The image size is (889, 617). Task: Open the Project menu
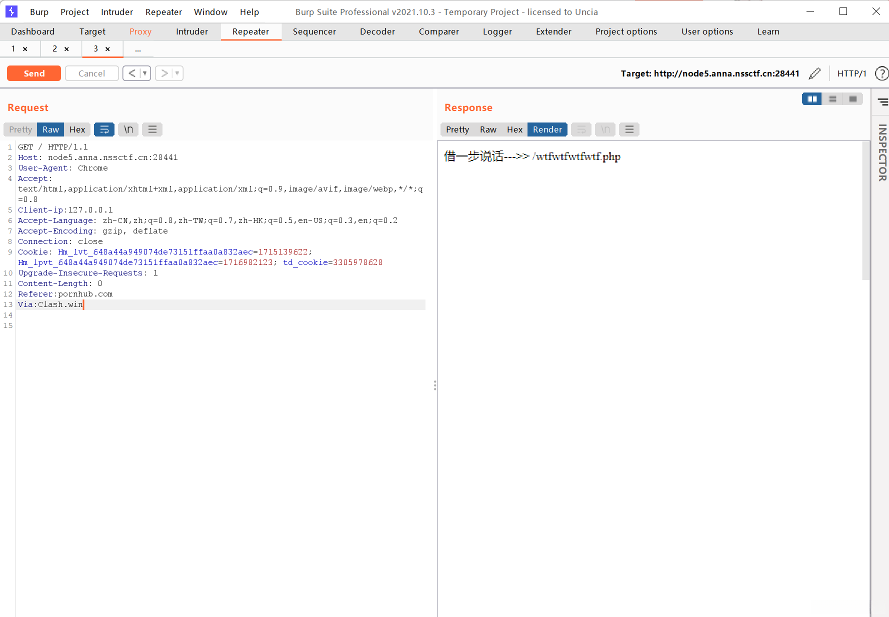[x=74, y=12]
